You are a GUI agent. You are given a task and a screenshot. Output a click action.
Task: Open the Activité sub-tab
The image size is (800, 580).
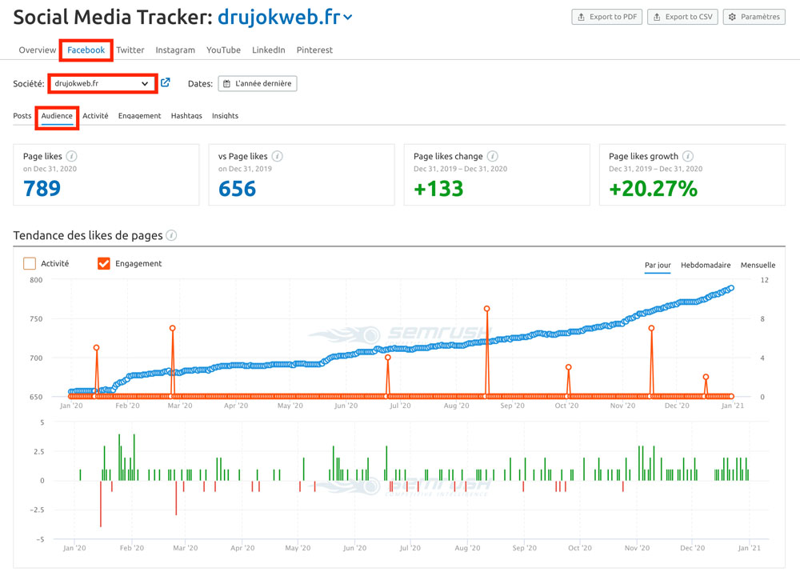(x=95, y=116)
